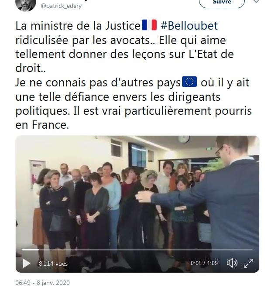The width and height of the screenshot is (271, 291).
Task: Click the European Union flag emoji
Action: [x=189, y=82]
